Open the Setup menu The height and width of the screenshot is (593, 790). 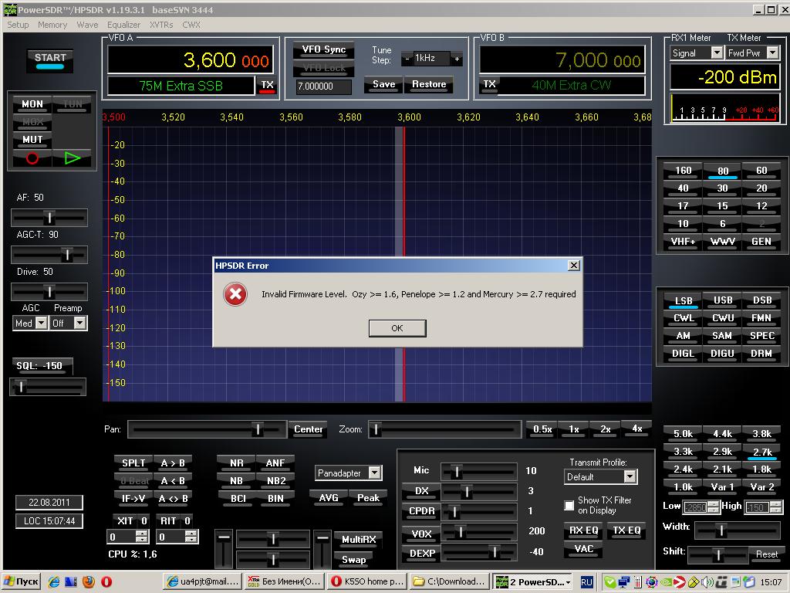18,25
